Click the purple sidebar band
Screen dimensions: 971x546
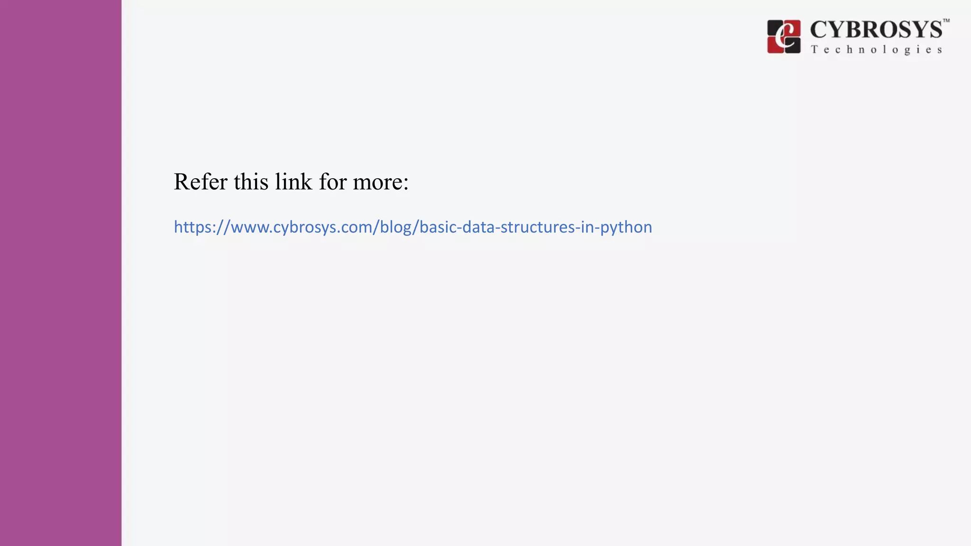61,273
